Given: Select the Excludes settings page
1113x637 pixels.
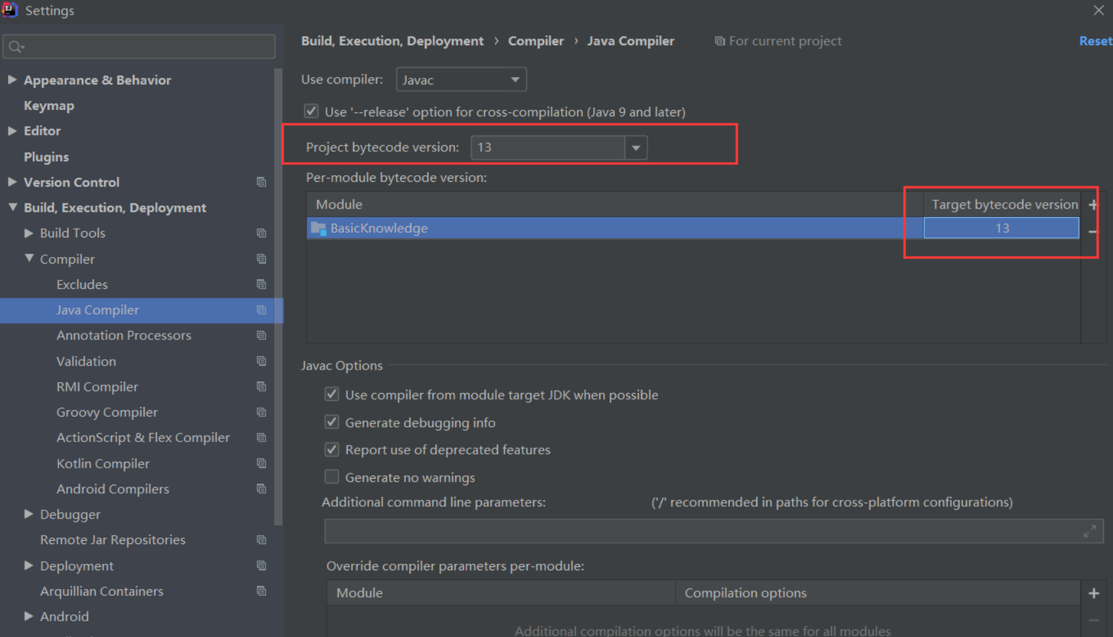Looking at the screenshot, I should [x=82, y=284].
